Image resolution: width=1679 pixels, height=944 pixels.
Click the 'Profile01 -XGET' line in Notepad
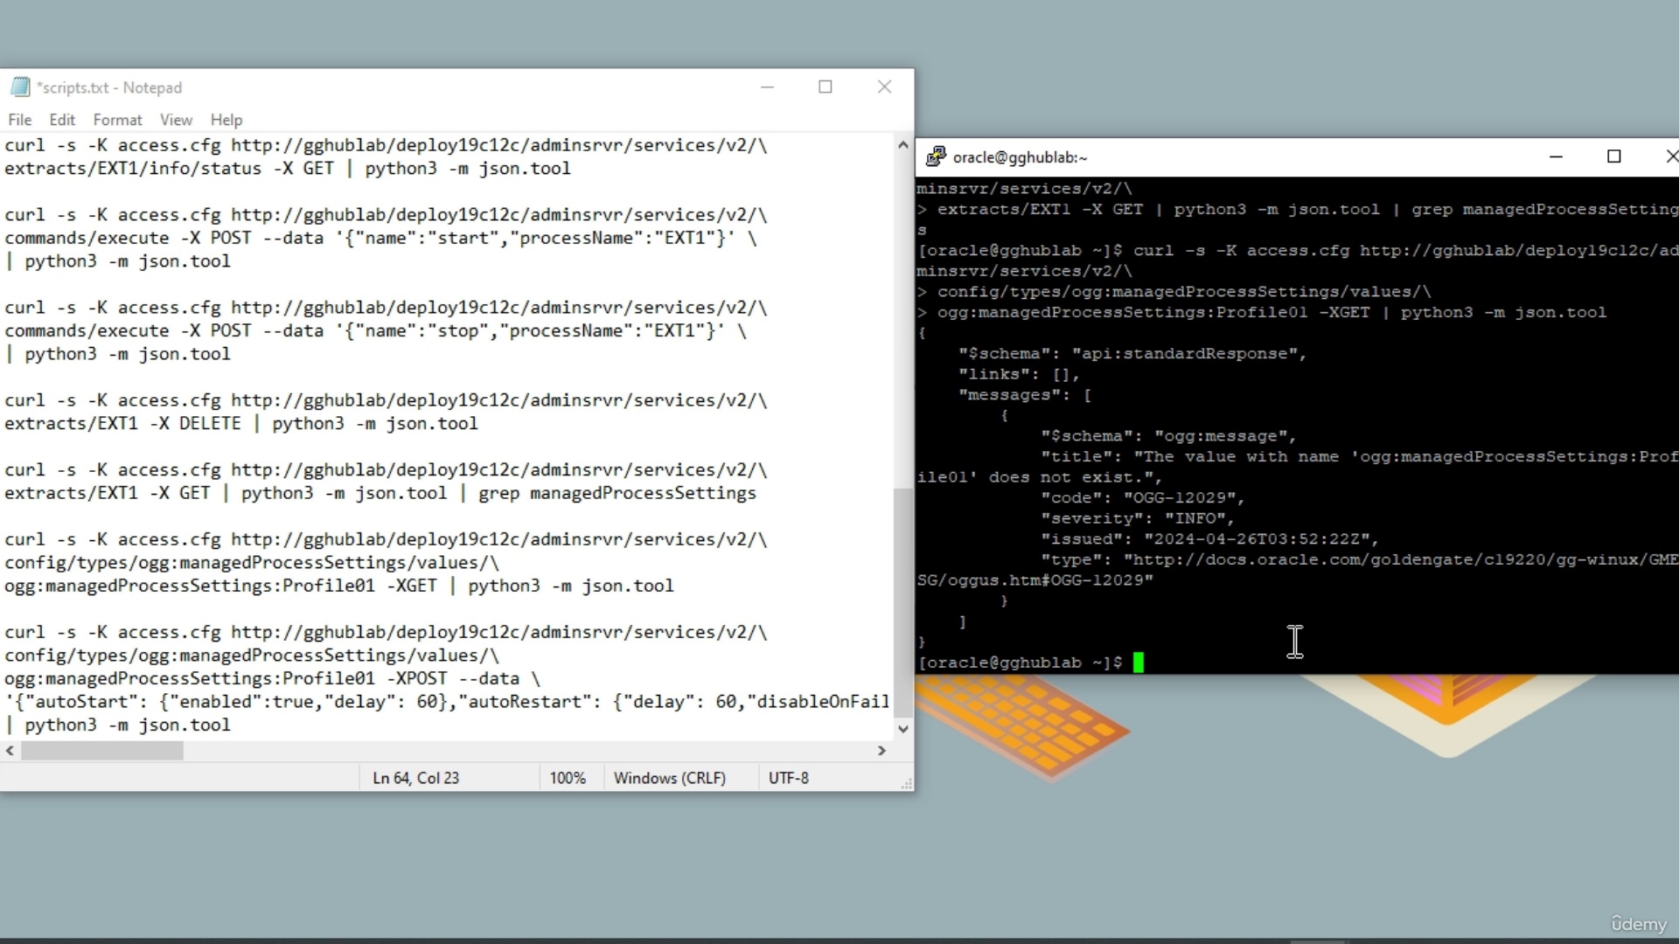pyautogui.click(x=339, y=586)
